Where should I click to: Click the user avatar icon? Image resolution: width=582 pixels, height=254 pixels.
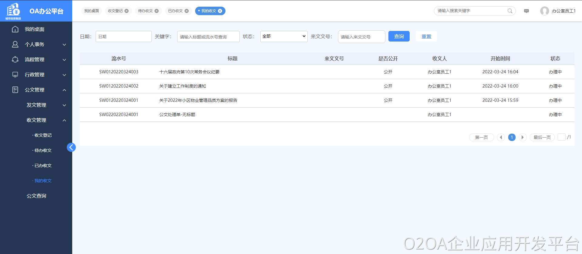coord(544,11)
